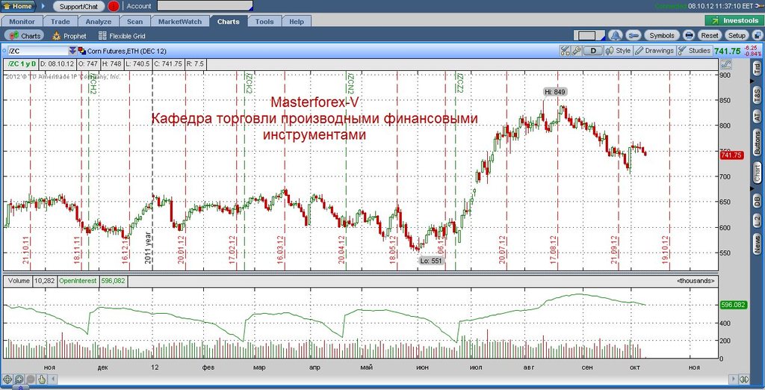Click the zoom out minus icon

click(31, 379)
